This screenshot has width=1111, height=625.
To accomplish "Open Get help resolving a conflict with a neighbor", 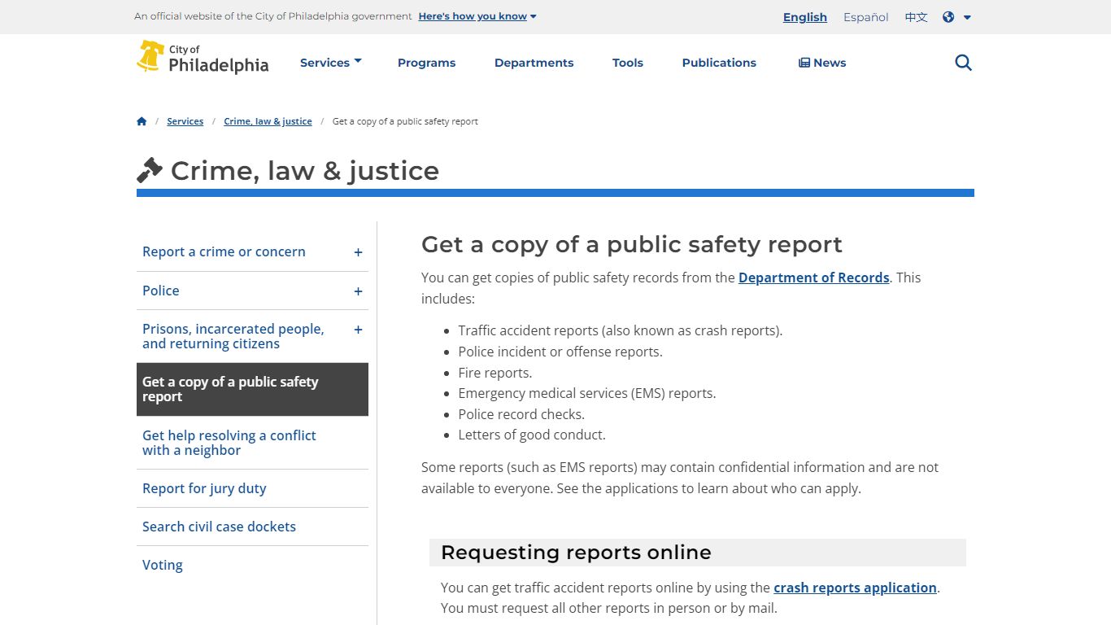I will click(229, 443).
